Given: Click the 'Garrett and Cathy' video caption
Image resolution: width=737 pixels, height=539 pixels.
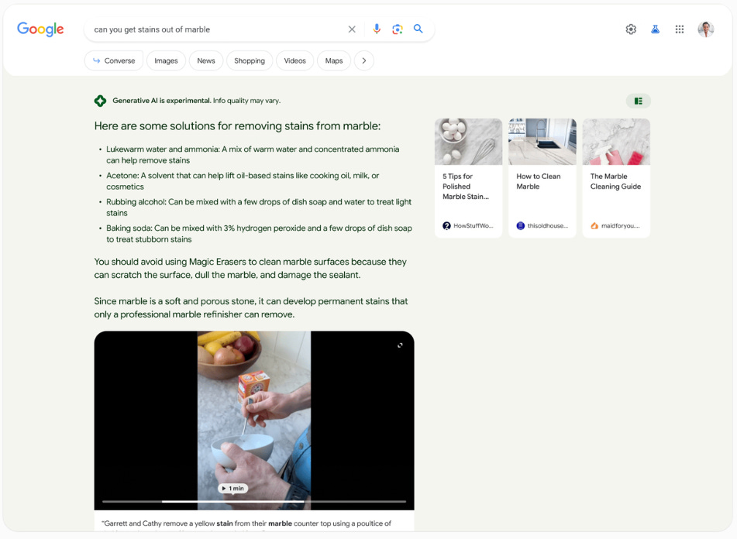Looking at the screenshot, I should coord(246,523).
